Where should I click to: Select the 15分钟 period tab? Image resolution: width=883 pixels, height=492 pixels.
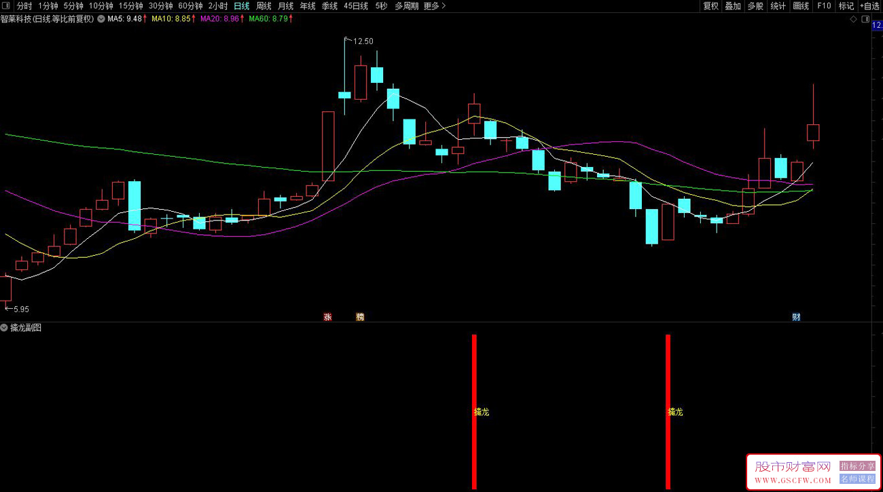(x=131, y=6)
